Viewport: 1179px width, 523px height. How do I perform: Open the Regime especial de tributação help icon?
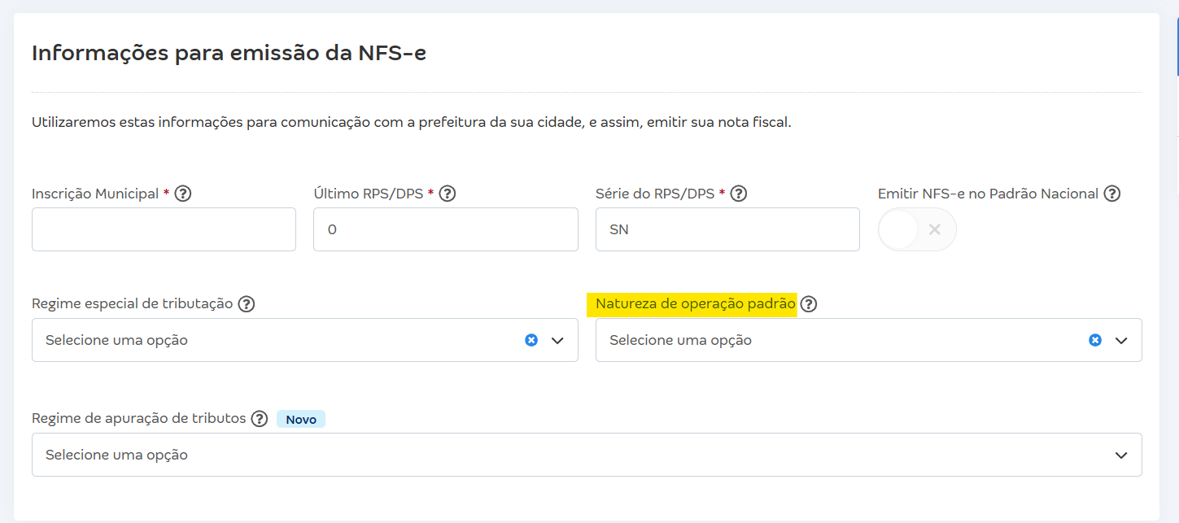247,303
